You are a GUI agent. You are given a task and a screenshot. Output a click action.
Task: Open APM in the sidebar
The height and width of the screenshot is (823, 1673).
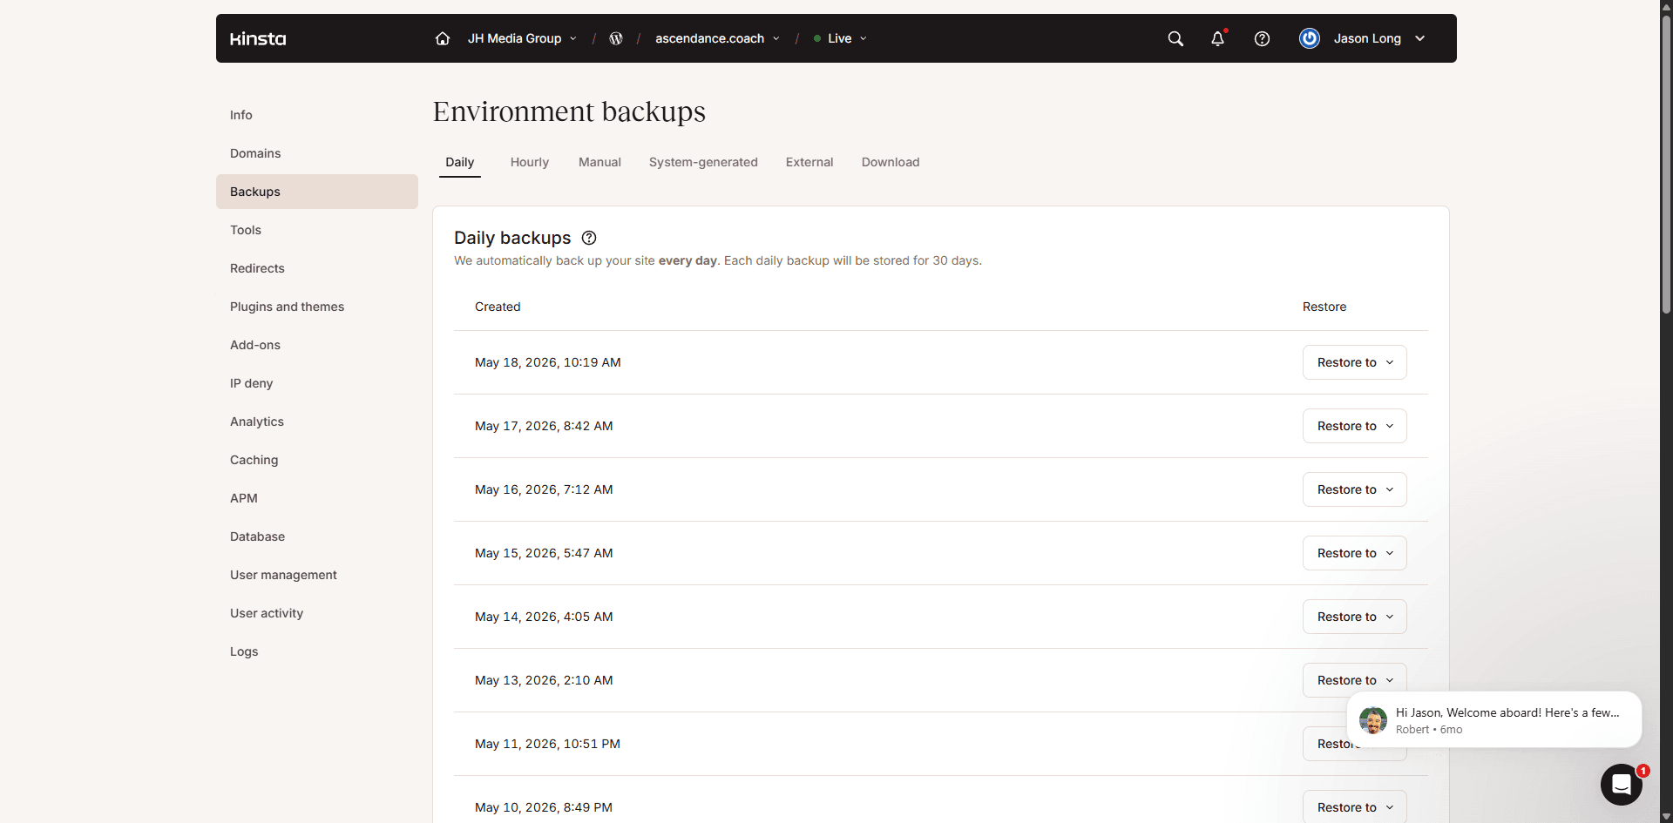coord(317,498)
